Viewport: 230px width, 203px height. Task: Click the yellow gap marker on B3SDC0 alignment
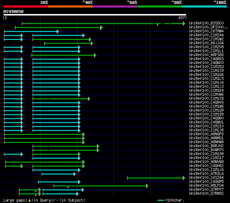tap(157, 25)
